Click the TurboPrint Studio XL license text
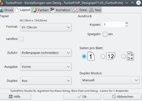Viewport: 142px width, 101px height. coord(69,91)
